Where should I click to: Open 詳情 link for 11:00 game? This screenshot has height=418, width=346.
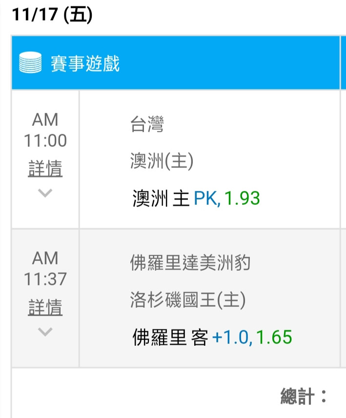(x=45, y=169)
